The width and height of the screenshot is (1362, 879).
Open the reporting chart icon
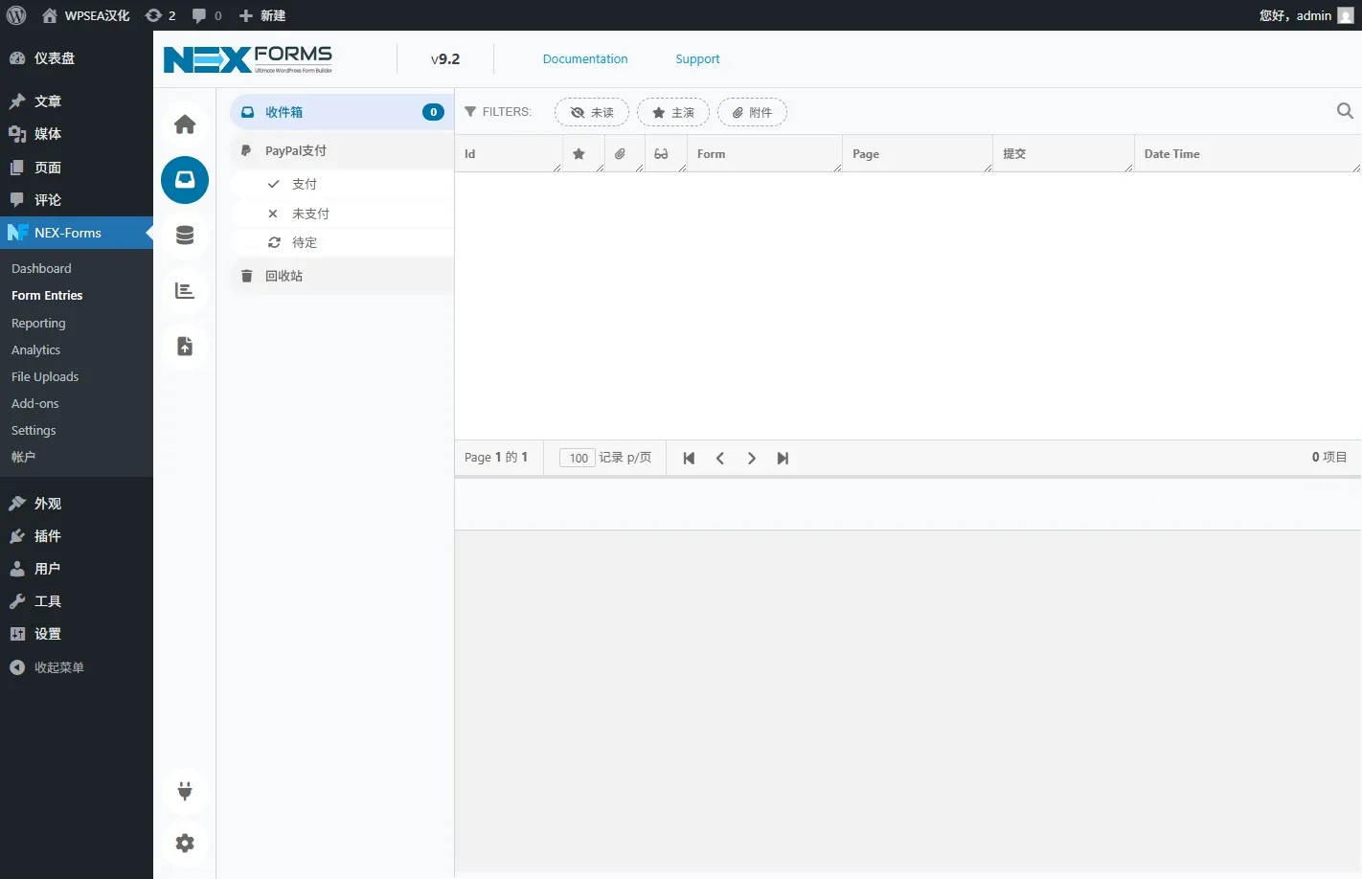(185, 291)
